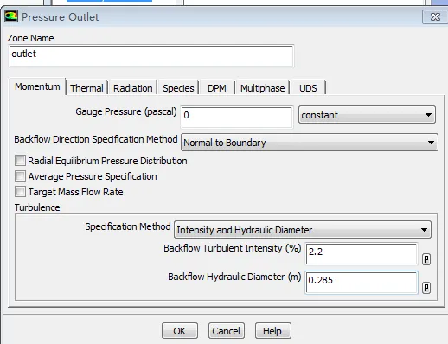Click the Zone Name field containing outlet
Image resolution: width=448 pixels, height=344 pixels.
click(151, 55)
